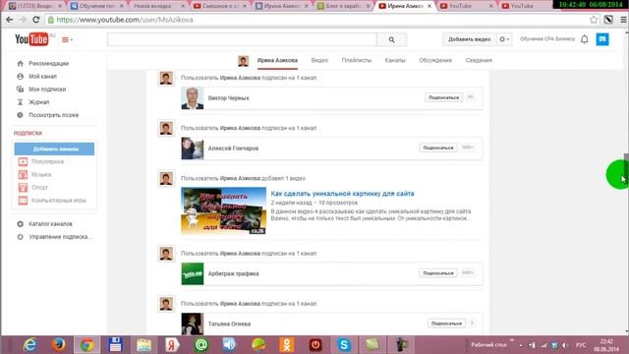629x354 pixels.
Task: Open Odnoklassniki from the taskbar
Action: point(287,345)
